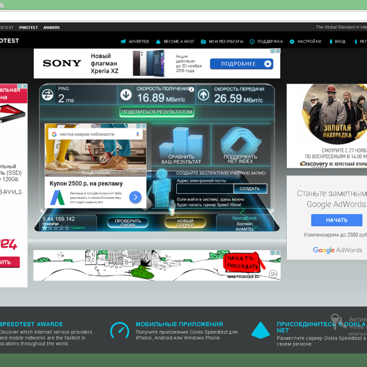Open Speedtest Awards footer link
The height and width of the screenshot is (367, 367).
click(x=31, y=324)
